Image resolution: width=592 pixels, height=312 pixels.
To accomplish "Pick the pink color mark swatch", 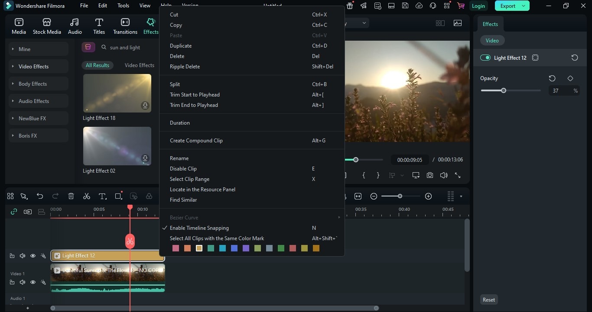I will pyautogui.click(x=176, y=248).
